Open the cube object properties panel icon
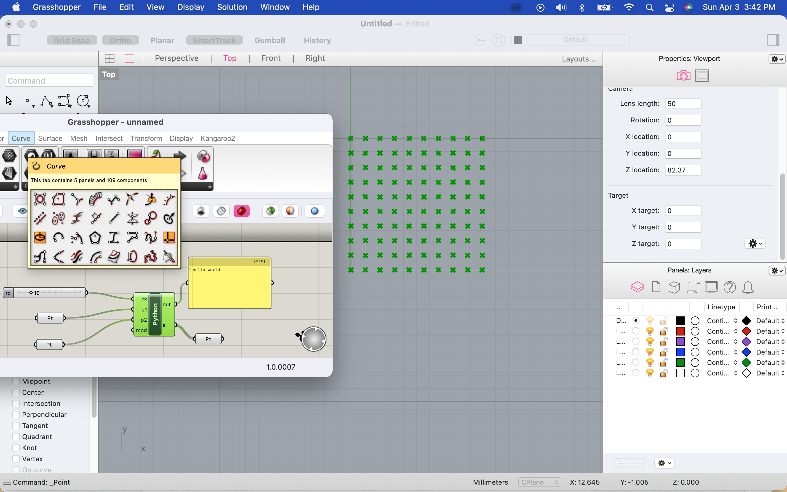 tap(674, 287)
